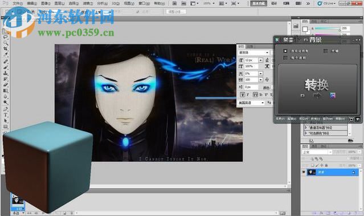Screen dimensions: 364x216
Task: Show more workspaces with the >> button
Action: click(308, 3)
